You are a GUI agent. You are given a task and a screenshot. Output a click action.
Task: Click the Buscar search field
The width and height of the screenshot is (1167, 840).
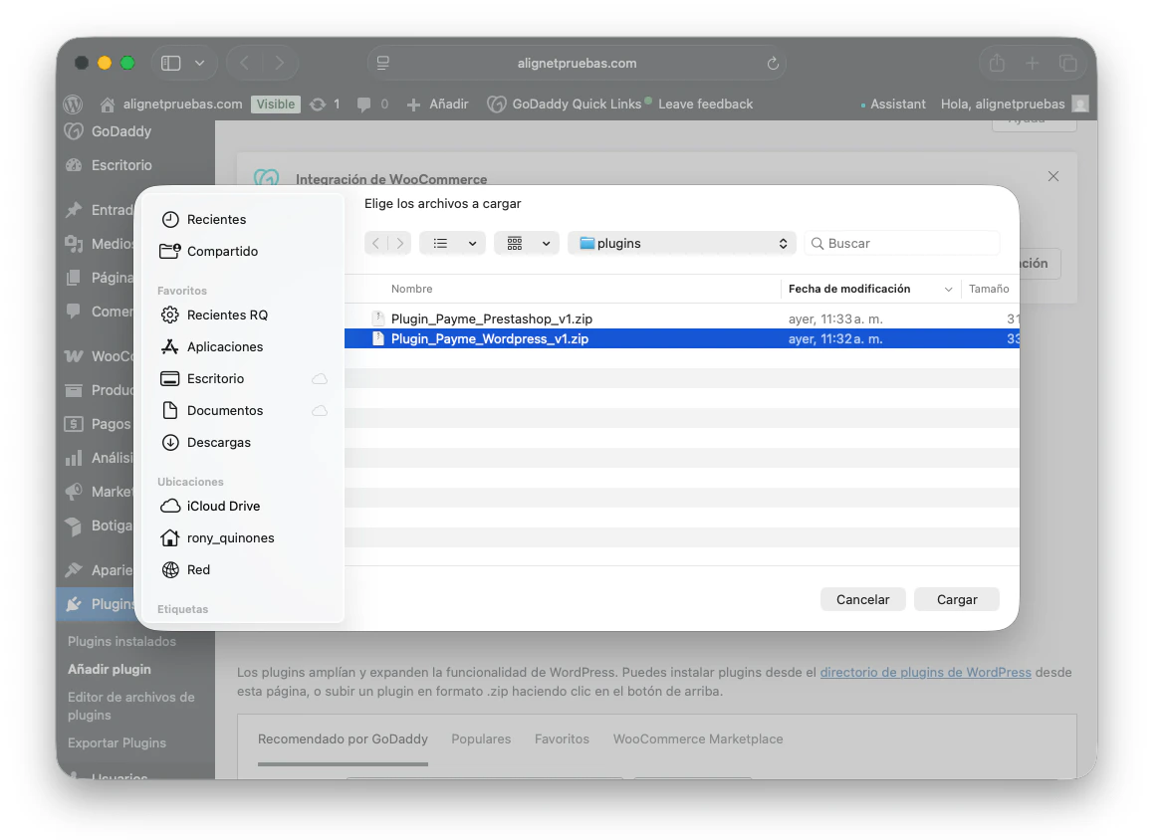point(902,243)
